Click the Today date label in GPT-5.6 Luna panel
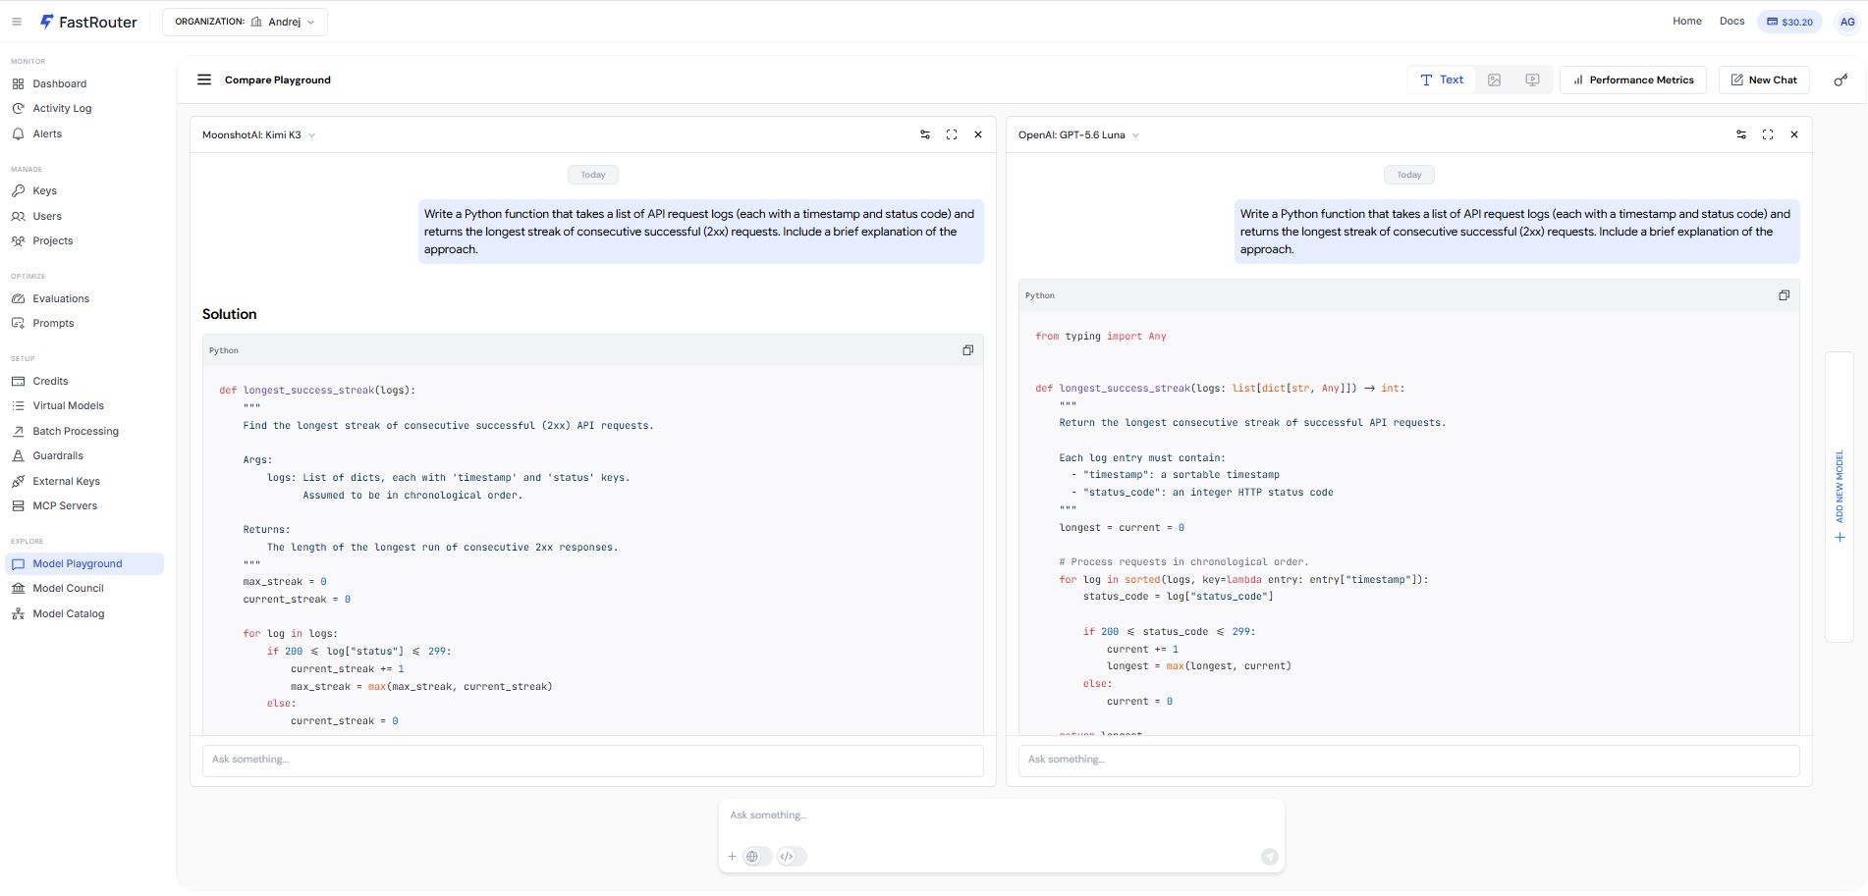The image size is (1868, 896). click(1408, 175)
